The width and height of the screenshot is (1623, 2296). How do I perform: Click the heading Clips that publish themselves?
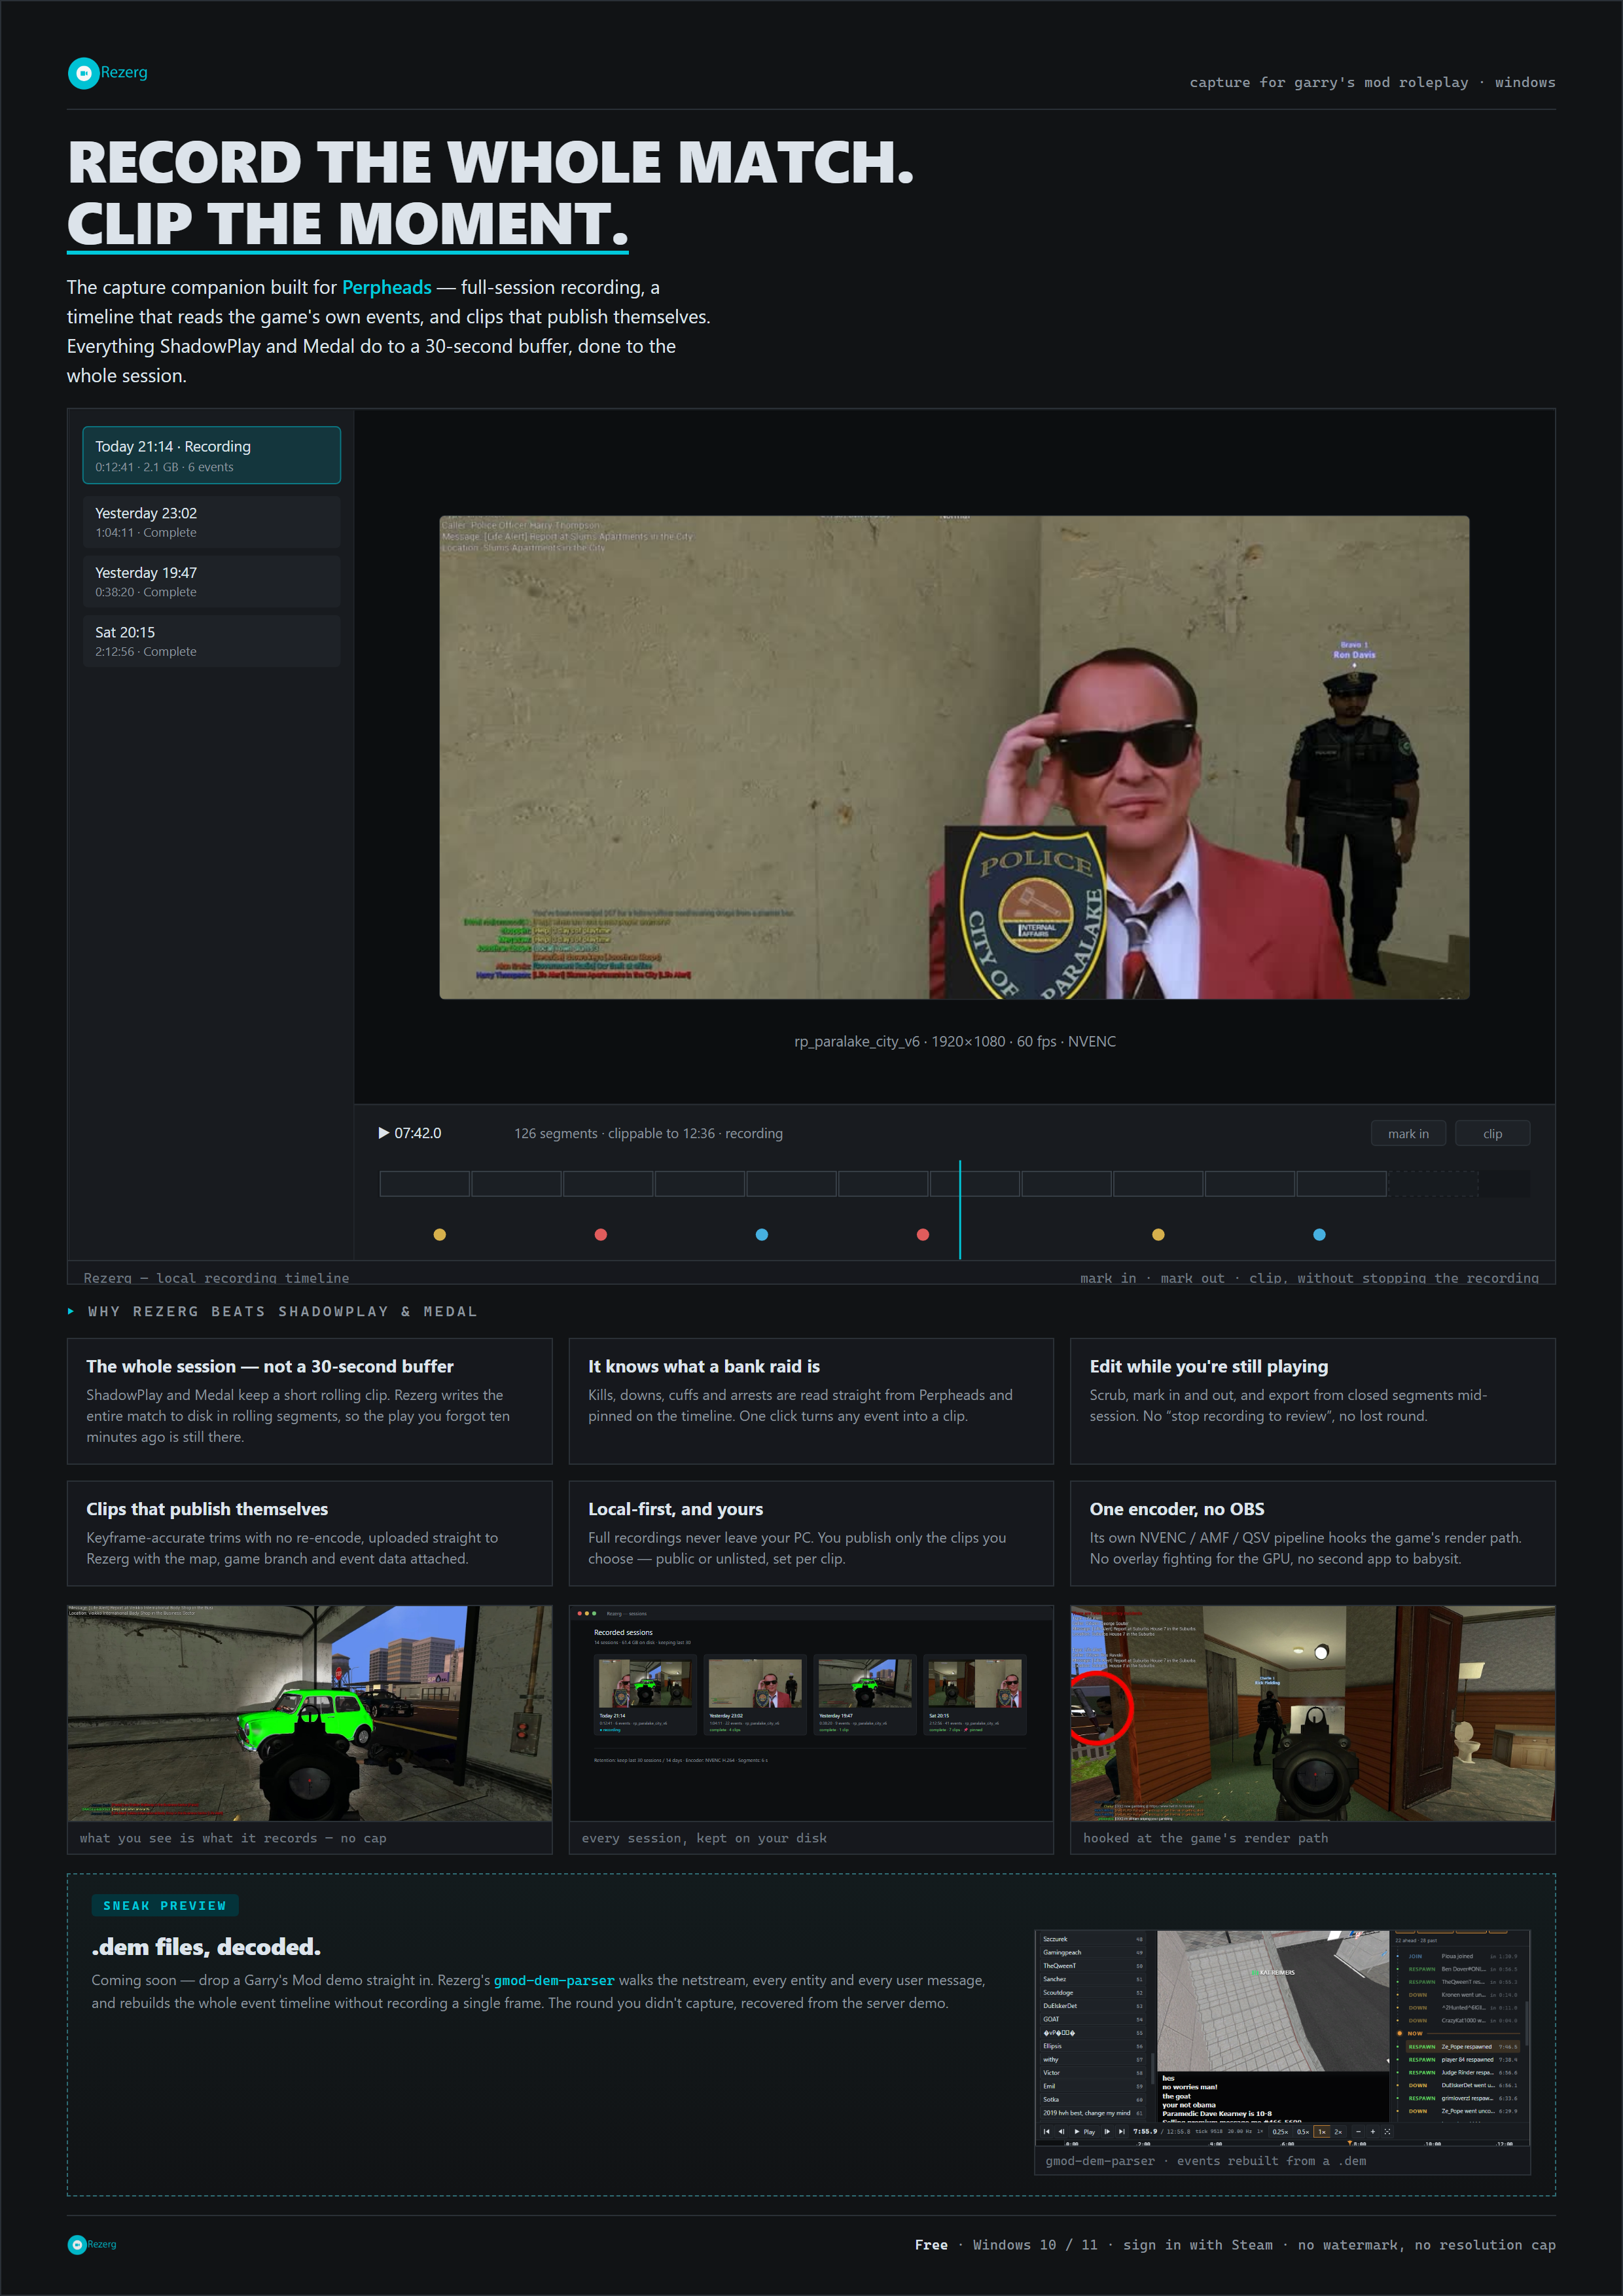[x=207, y=1509]
